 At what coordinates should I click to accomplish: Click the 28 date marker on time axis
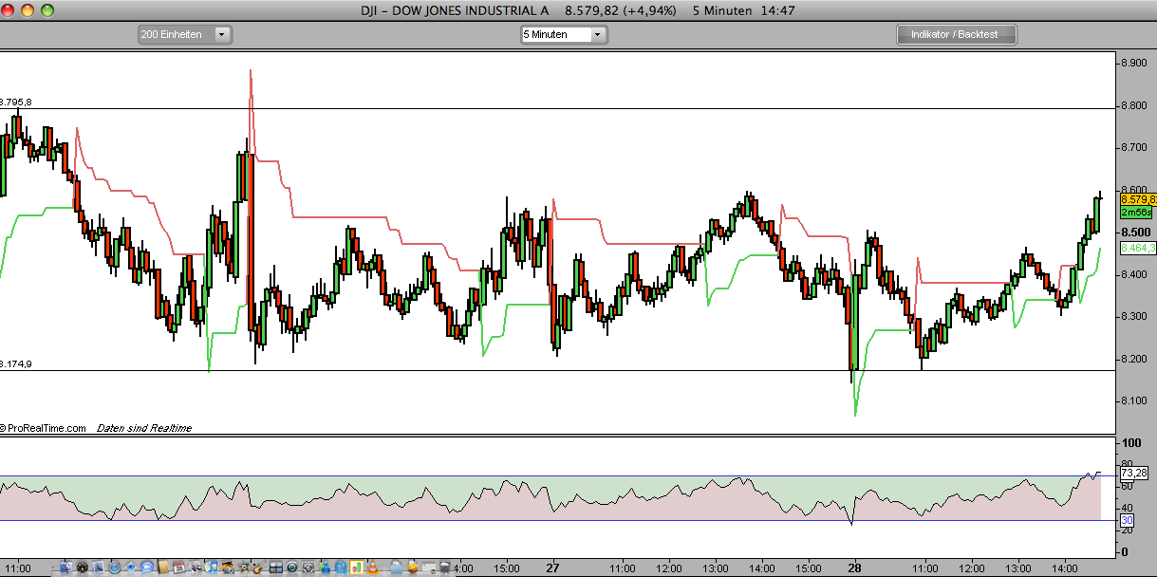click(x=853, y=568)
